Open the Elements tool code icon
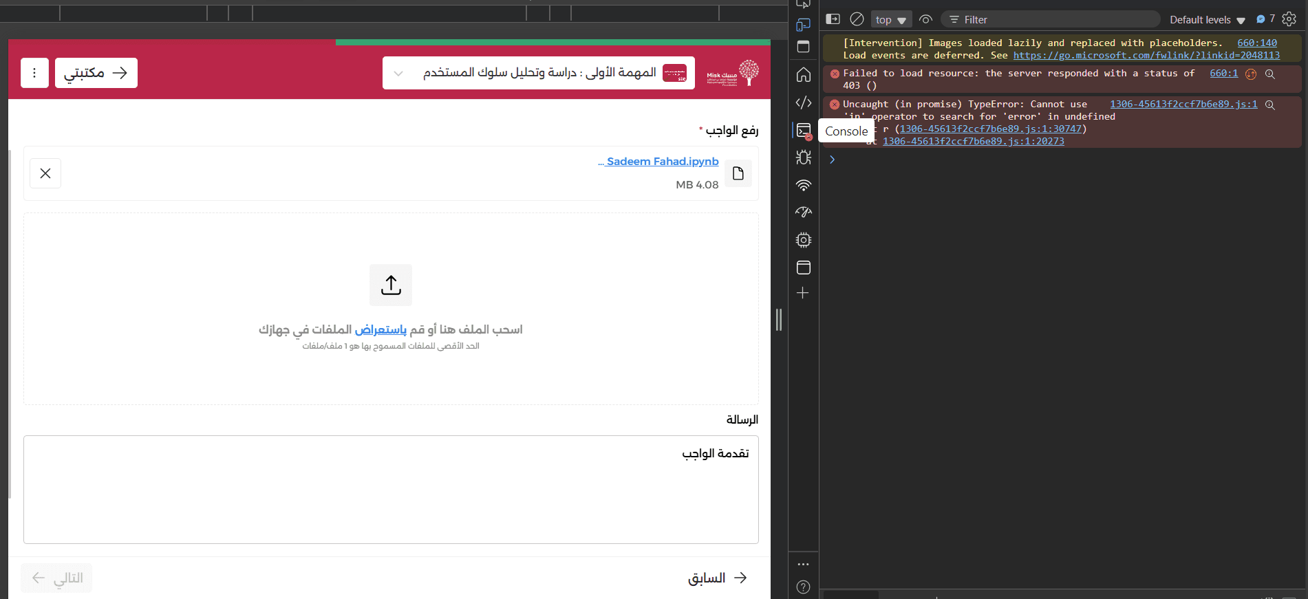 click(x=803, y=102)
